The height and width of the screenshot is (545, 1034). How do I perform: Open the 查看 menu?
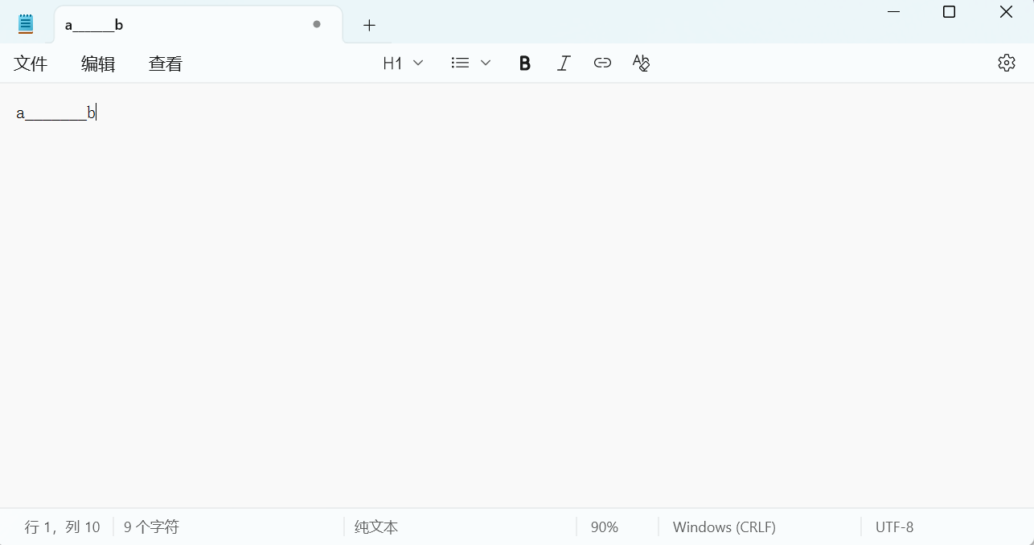pos(165,63)
